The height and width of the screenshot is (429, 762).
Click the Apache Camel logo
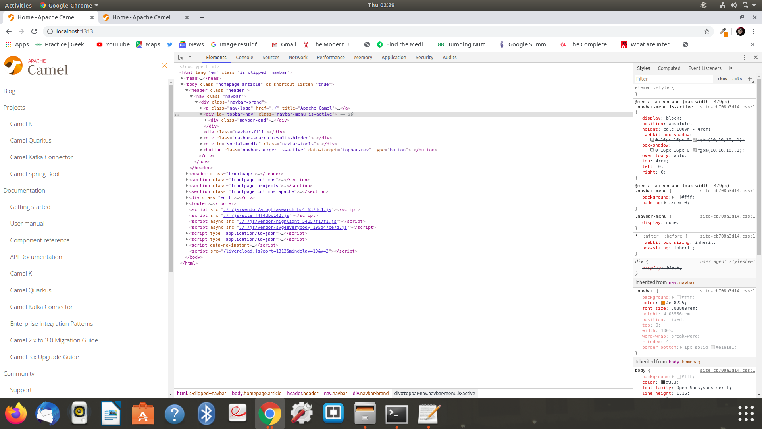[x=36, y=66]
